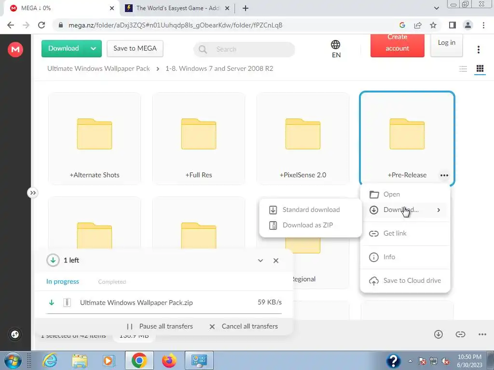The width and height of the screenshot is (494, 370).
Task: Click the +Pre-Release folder icon
Action: (407, 134)
